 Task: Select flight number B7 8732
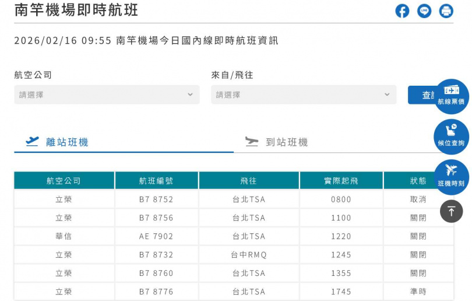(x=156, y=255)
